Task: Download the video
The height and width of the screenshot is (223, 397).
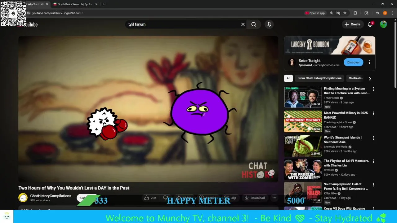Action: [254, 198]
